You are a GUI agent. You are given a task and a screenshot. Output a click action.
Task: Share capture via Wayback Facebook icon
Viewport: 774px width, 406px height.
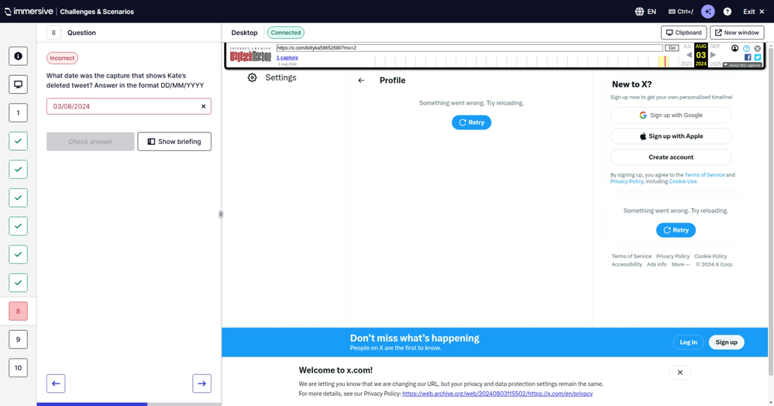click(x=748, y=57)
